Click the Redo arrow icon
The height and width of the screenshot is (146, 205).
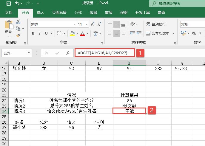tap(28, 3)
